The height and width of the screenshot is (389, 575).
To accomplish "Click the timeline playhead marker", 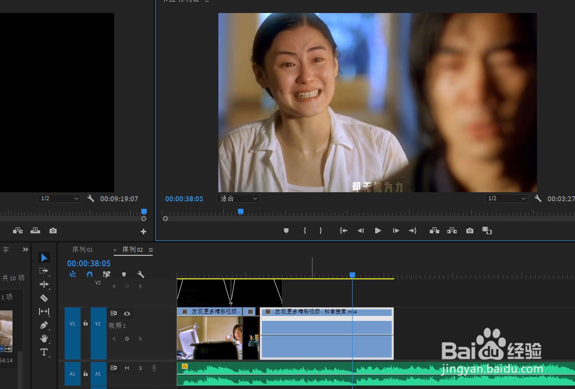I will (353, 275).
